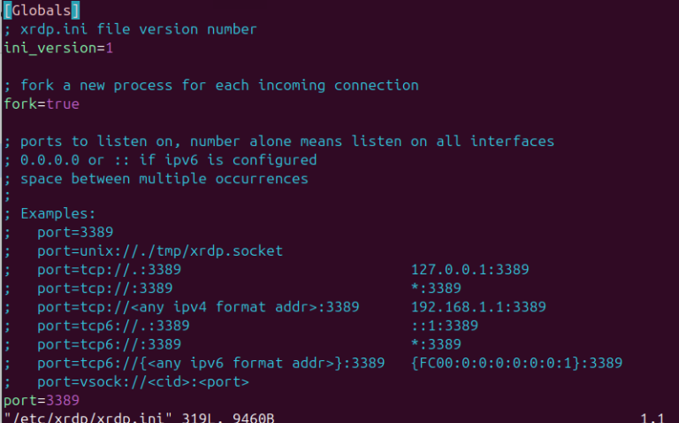Click the port=unix://./tmp/xrdp.socket example
679x423 pixels.
(160, 251)
